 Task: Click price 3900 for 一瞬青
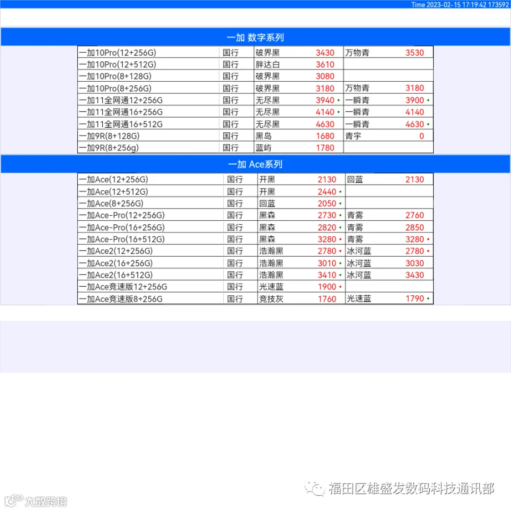(414, 100)
